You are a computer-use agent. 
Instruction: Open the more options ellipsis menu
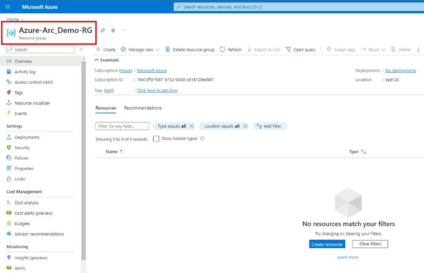124,30
